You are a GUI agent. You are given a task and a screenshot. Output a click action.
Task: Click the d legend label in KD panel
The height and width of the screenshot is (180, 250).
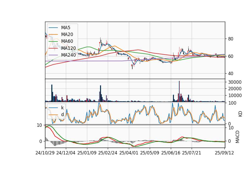coord(63,115)
